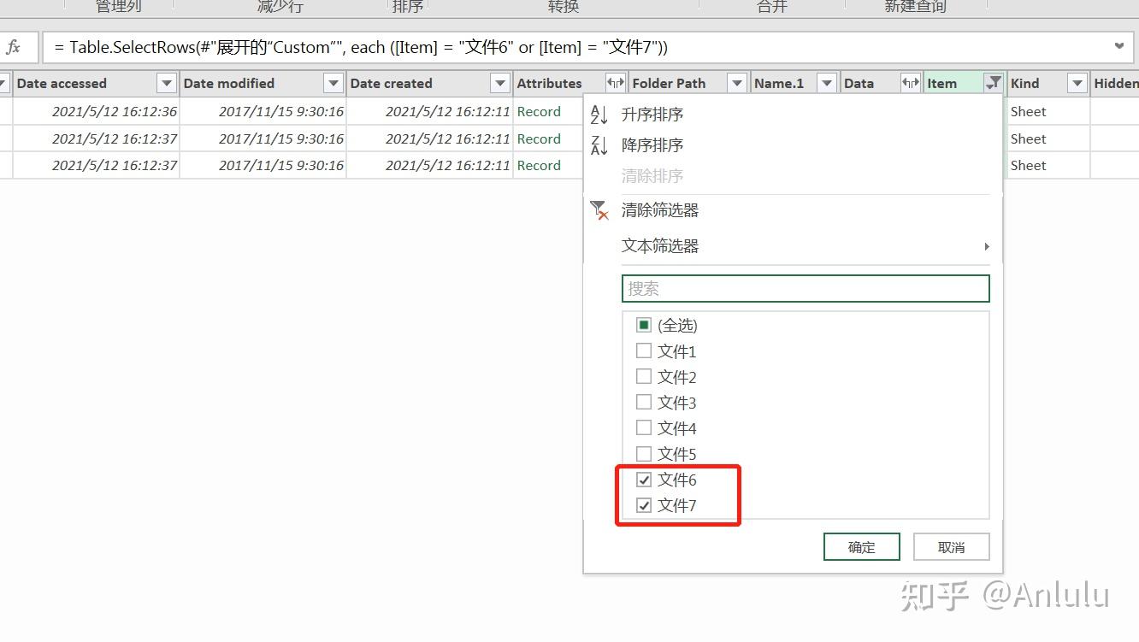This screenshot has height=642, width=1139.
Task: Click the 转换 ribbon menu
Action: (563, 7)
